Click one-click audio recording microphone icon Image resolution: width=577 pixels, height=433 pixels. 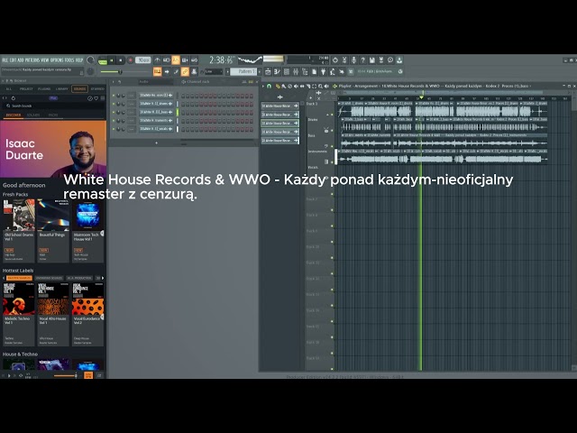pyautogui.click(x=353, y=60)
